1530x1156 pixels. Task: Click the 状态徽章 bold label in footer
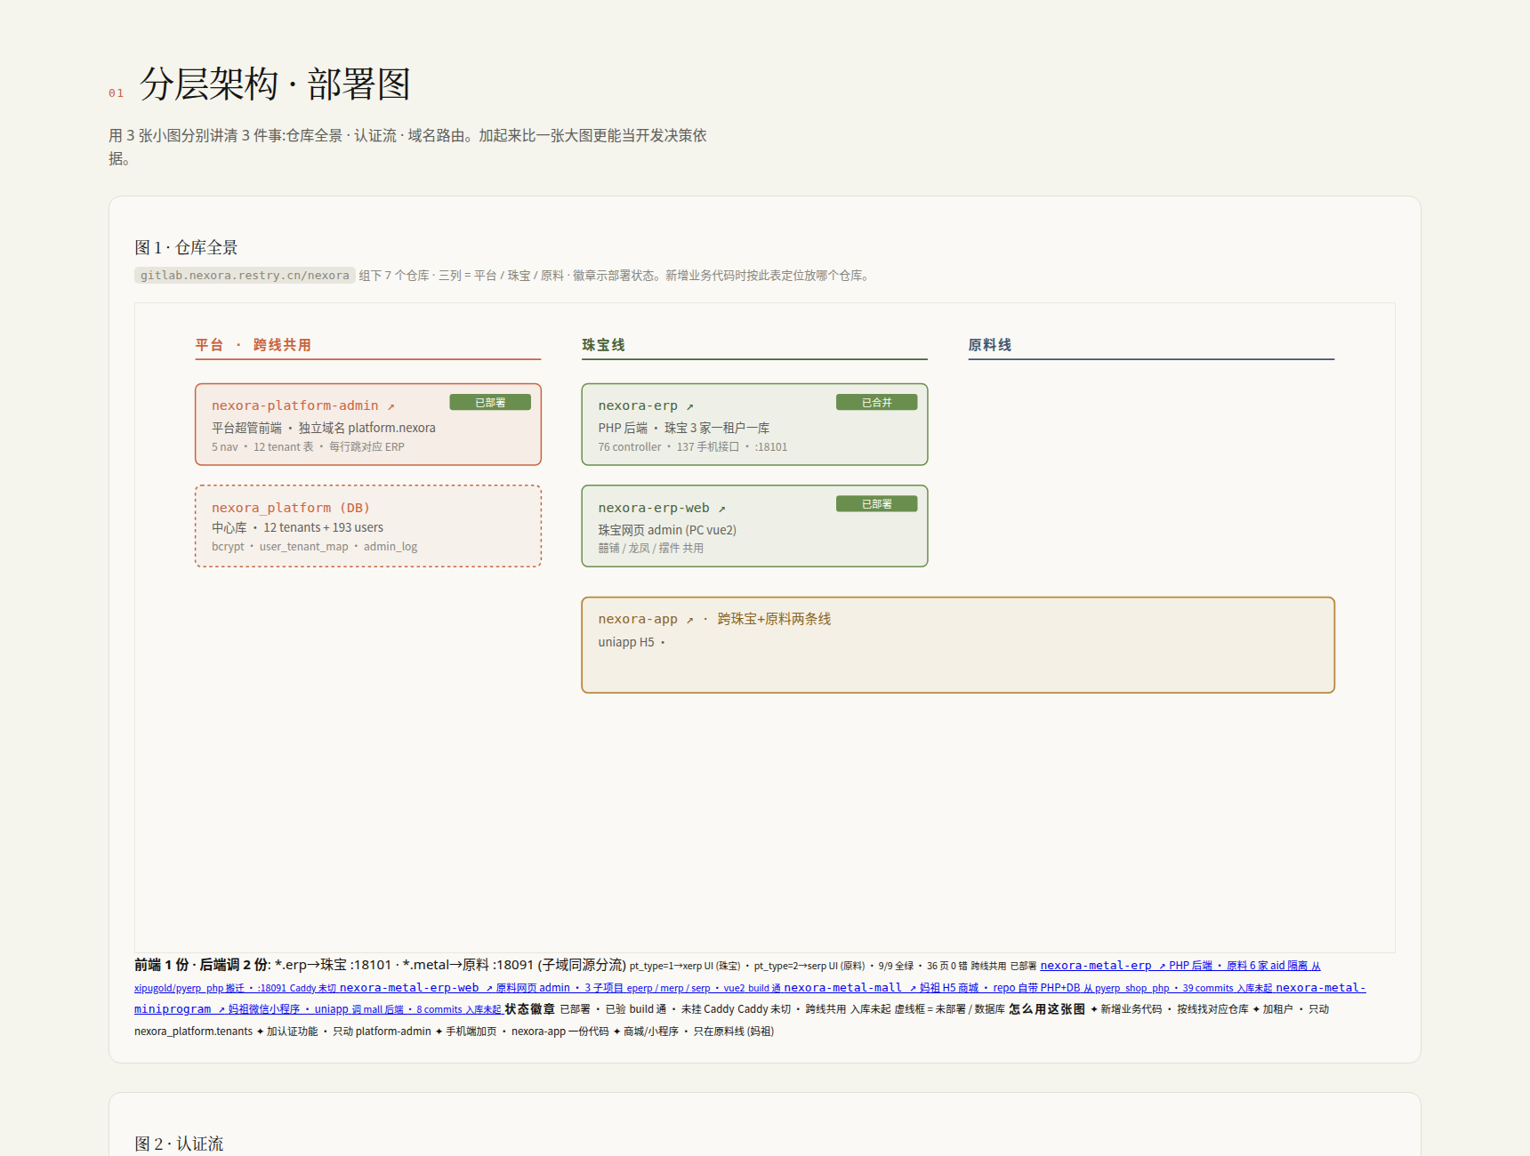coord(530,1009)
